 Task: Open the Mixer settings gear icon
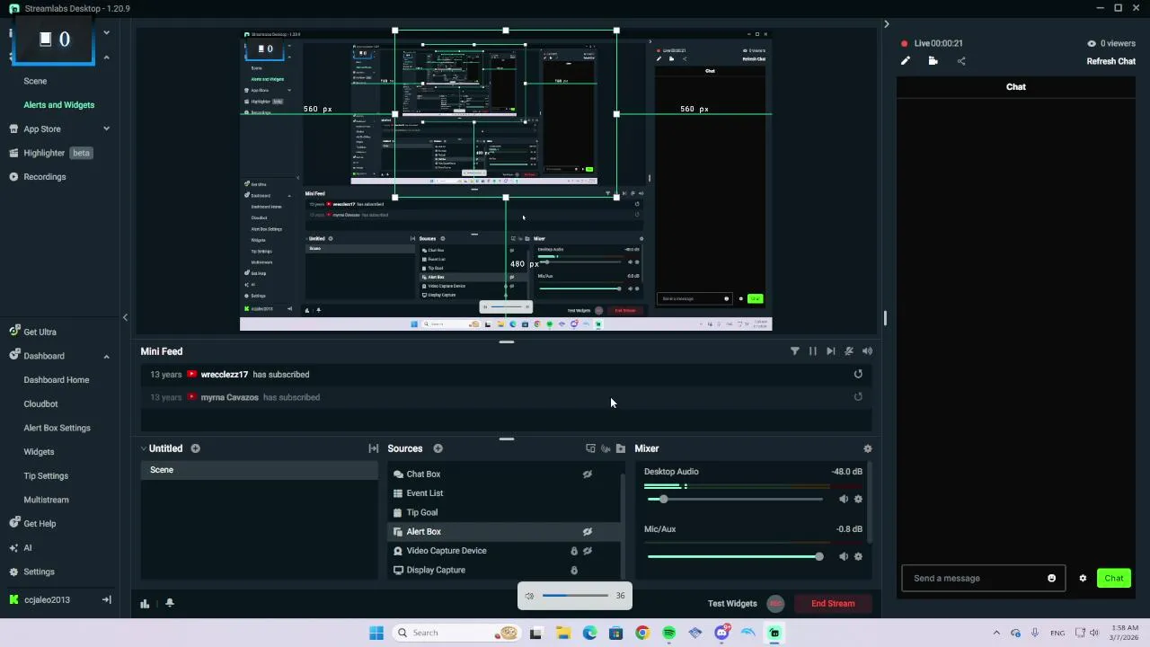(867, 448)
